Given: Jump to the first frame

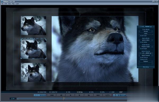Looking at the screenshot, I should click(x=52, y=95).
